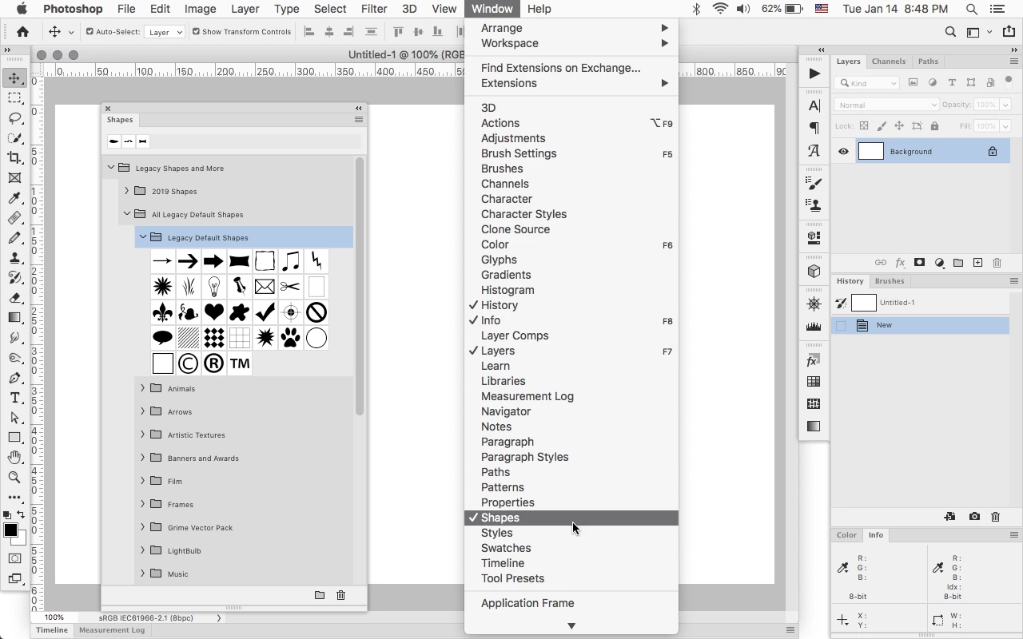
Task: Choose Application Frame in Window menu
Action: tap(571, 603)
